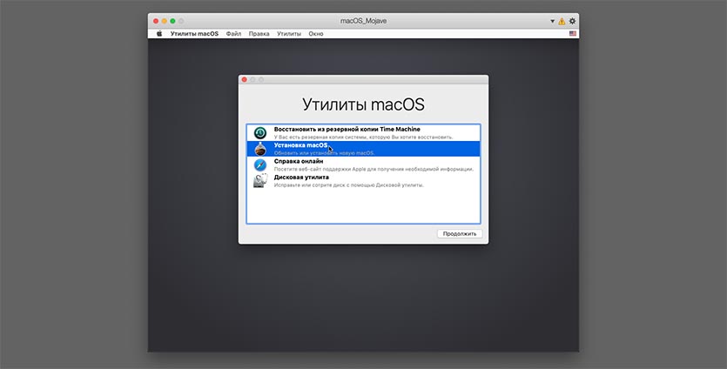
Task: Click the green fullscreen button of macOS_Mojave
Action: pos(172,21)
